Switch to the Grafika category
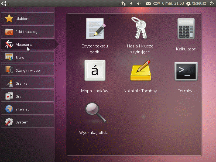The width and height of the screenshot is (216, 162). [28, 83]
